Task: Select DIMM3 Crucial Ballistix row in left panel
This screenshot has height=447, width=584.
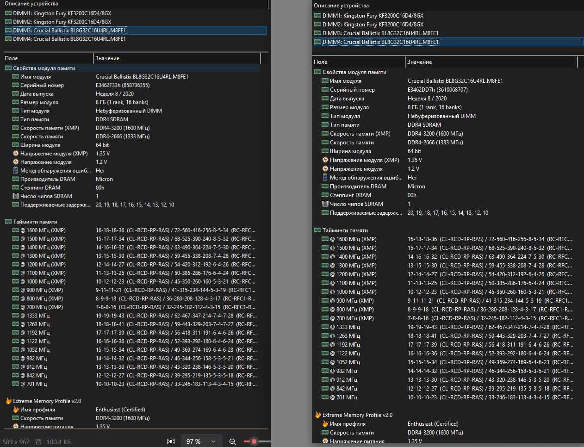Action: click(136, 31)
